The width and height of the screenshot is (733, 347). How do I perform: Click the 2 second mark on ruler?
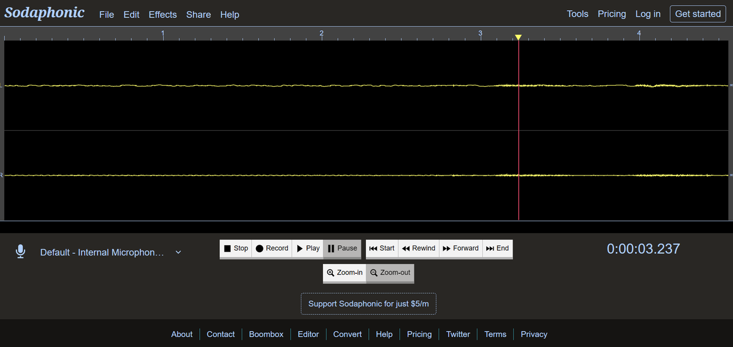[x=321, y=34]
